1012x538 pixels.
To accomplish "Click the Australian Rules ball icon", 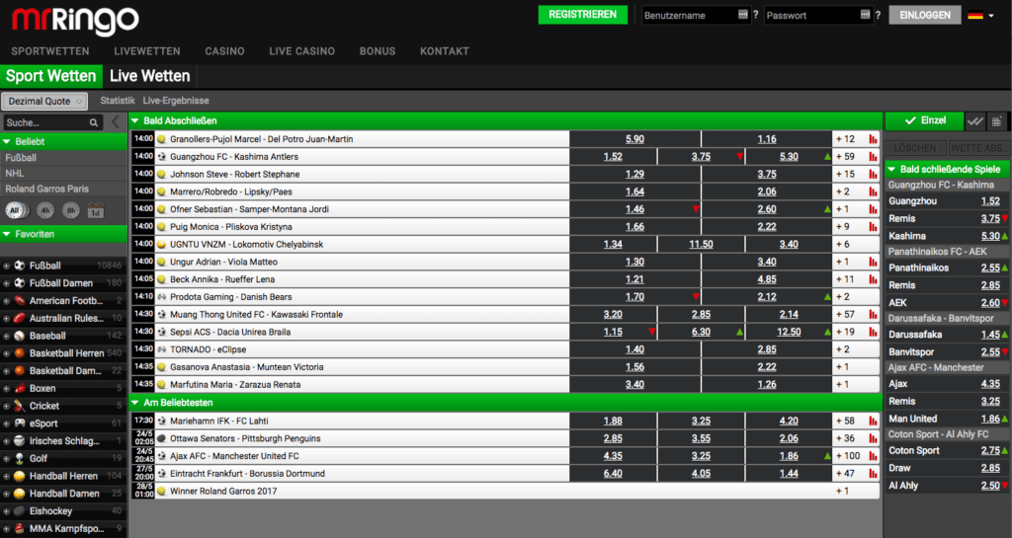I will point(20,318).
